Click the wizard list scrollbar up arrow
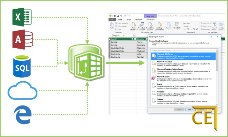 pos(217,50)
